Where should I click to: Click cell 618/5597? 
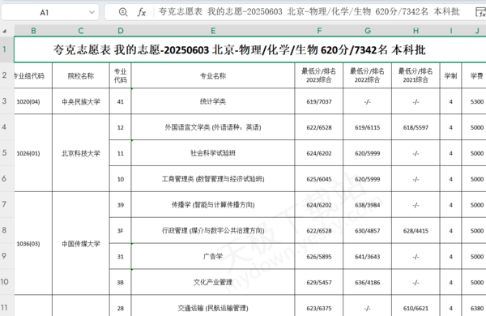click(x=416, y=127)
